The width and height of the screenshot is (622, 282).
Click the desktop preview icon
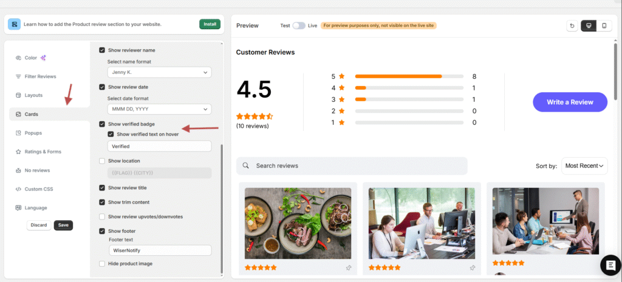point(589,25)
